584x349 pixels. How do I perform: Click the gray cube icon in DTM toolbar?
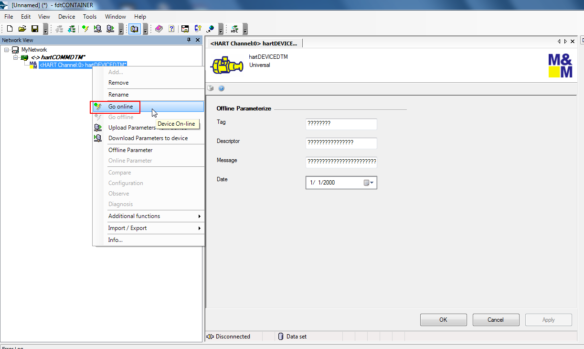tap(211, 88)
